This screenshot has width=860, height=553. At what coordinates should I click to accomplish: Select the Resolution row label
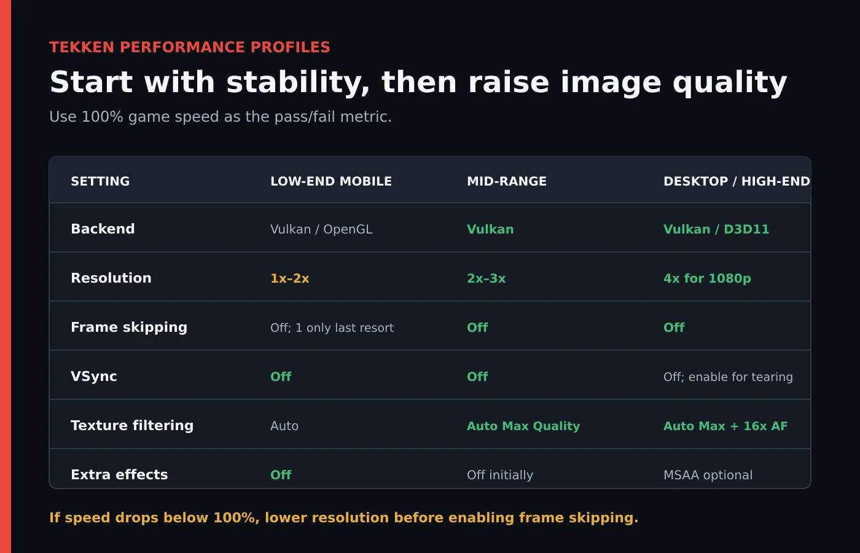coord(111,278)
